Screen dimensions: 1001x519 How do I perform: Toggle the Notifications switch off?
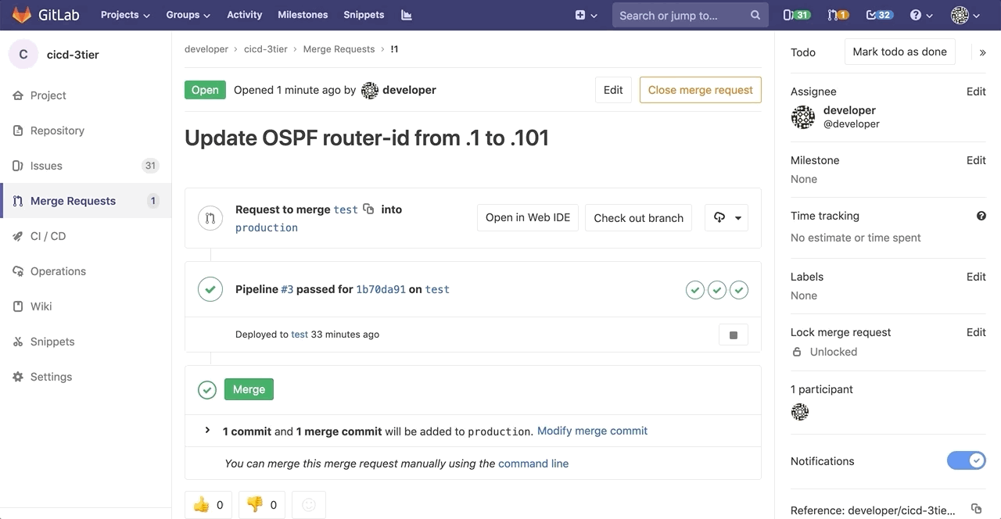(966, 460)
